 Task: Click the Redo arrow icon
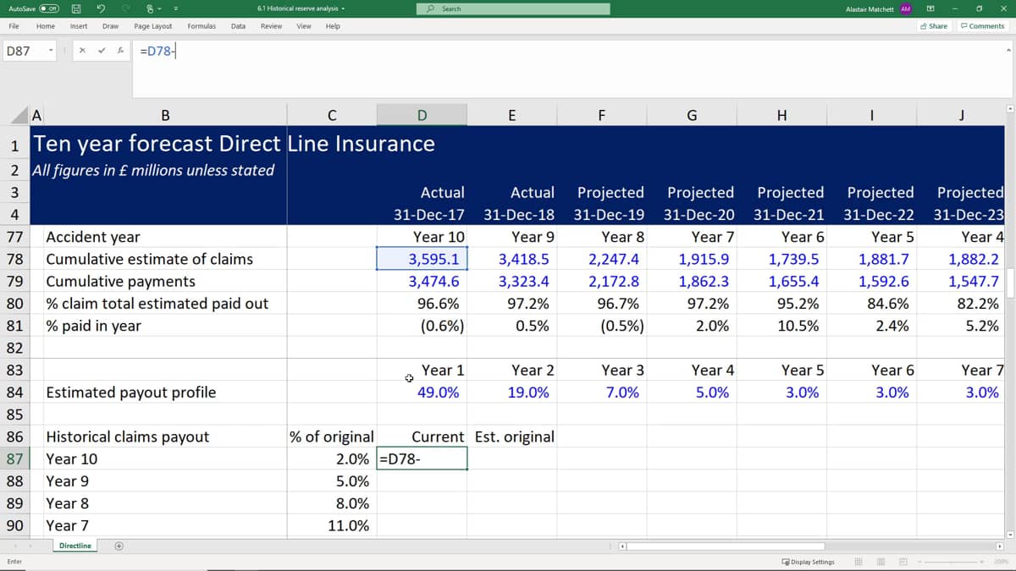(128, 8)
